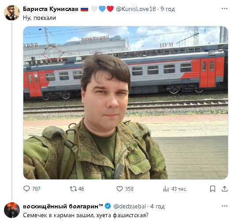This screenshot has width=235, height=222.
Task: Click the reply speech bubble icon
Action: pos(26,189)
